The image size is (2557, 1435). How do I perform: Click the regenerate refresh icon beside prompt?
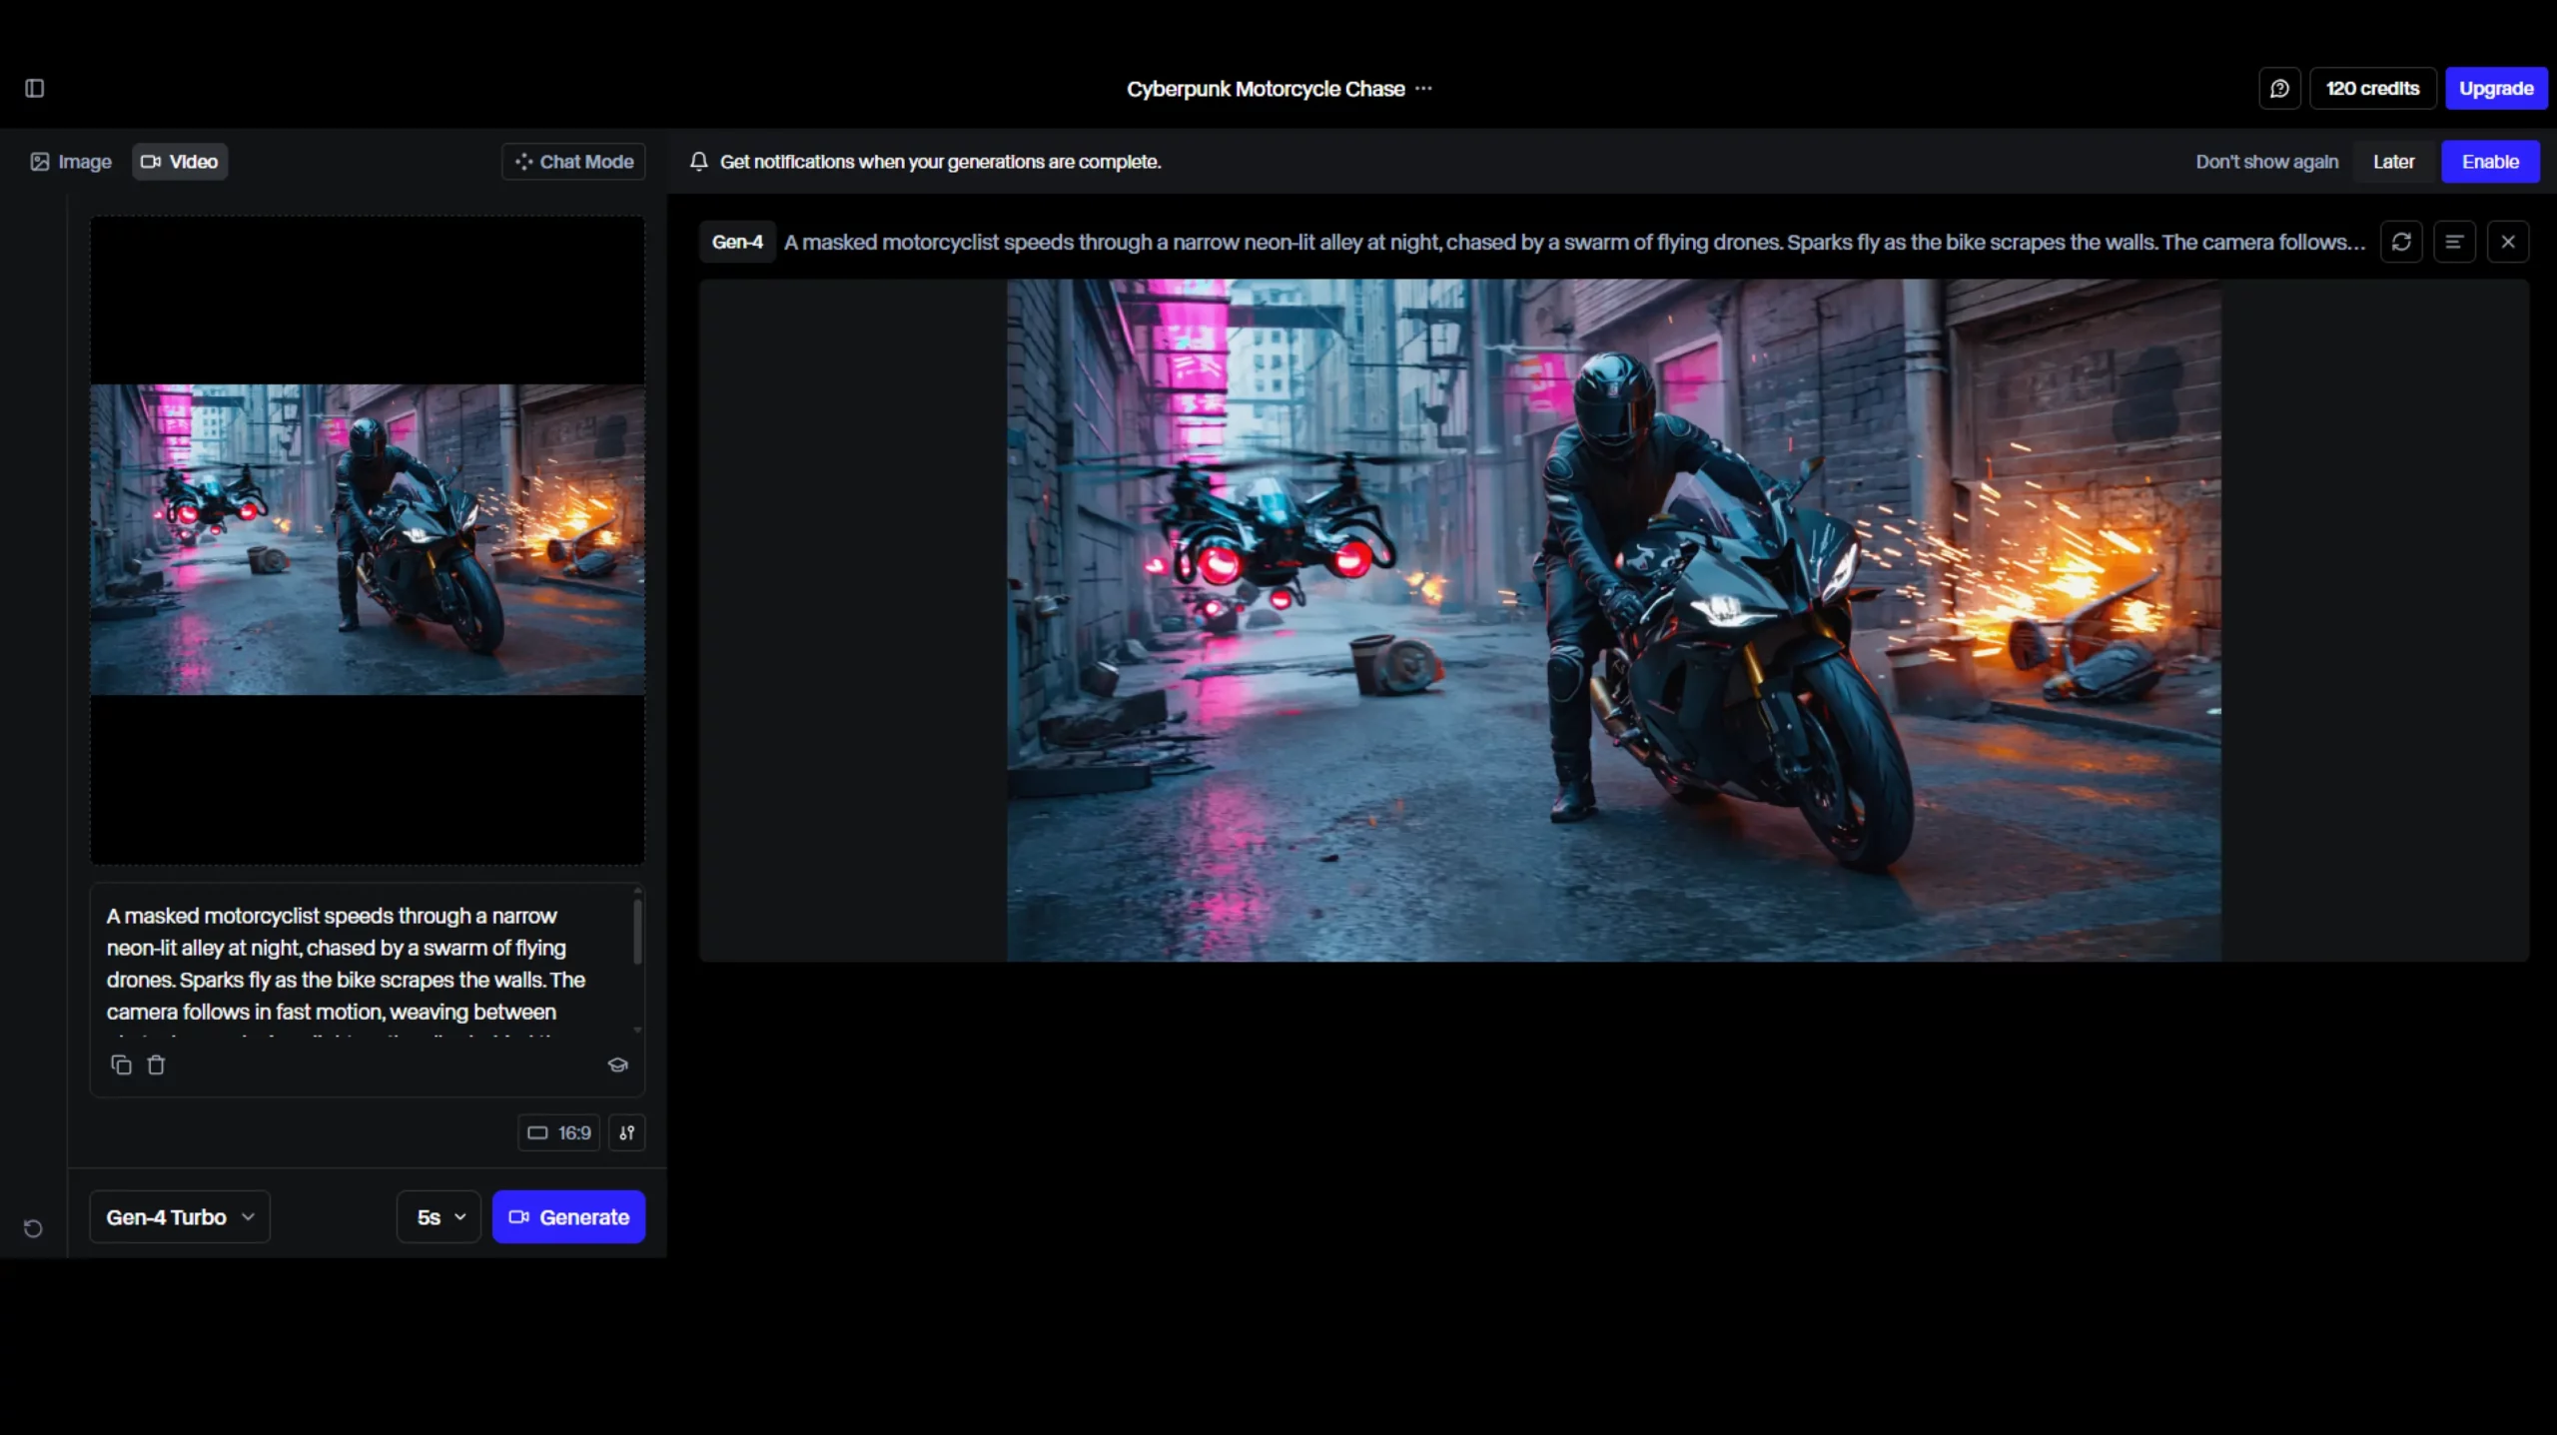click(x=2401, y=242)
